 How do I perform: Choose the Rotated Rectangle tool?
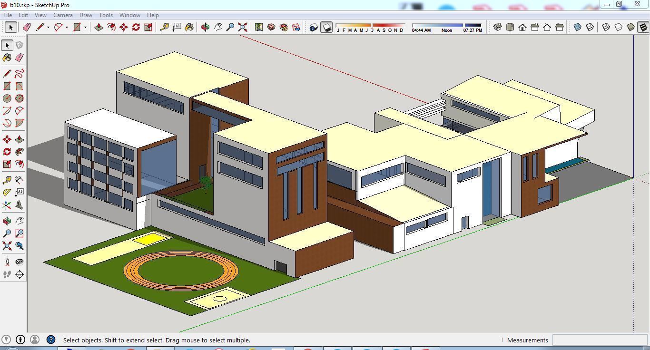point(20,86)
